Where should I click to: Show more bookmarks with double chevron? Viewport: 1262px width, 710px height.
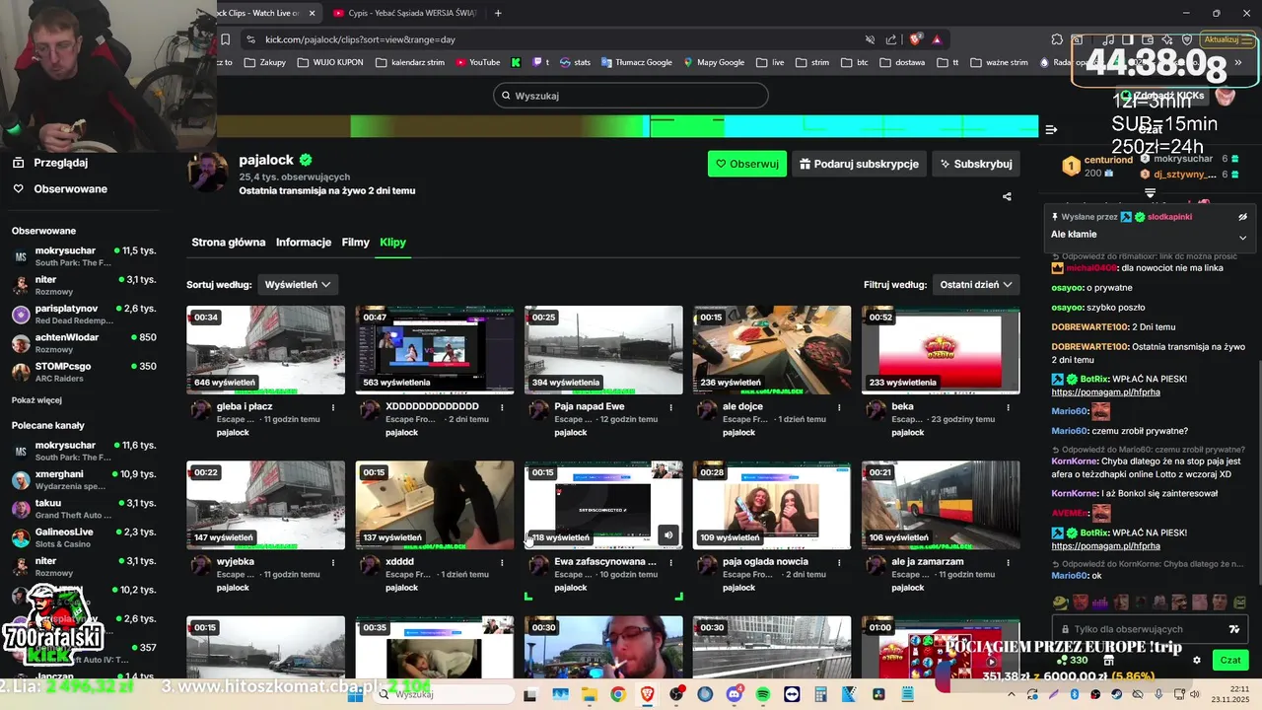pyautogui.click(x=1239, y=62)
